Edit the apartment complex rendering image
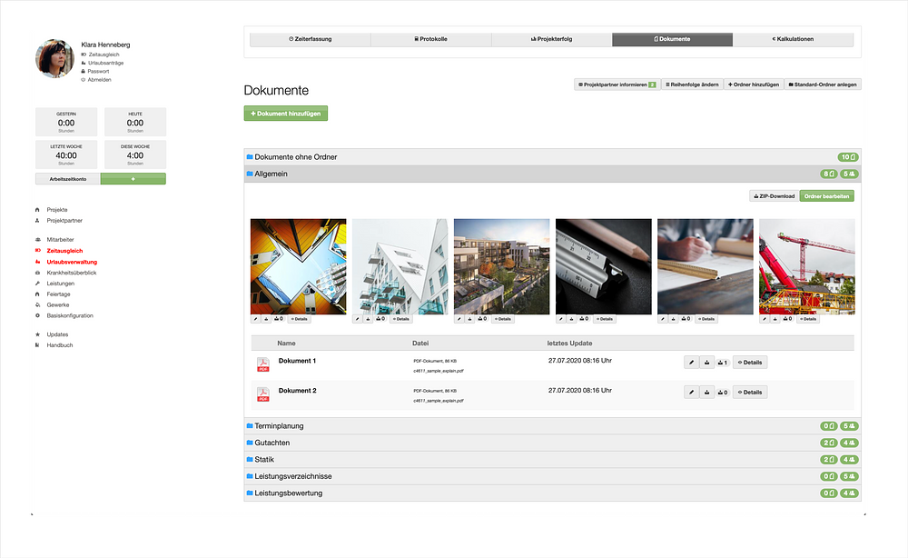 [459, 319]
